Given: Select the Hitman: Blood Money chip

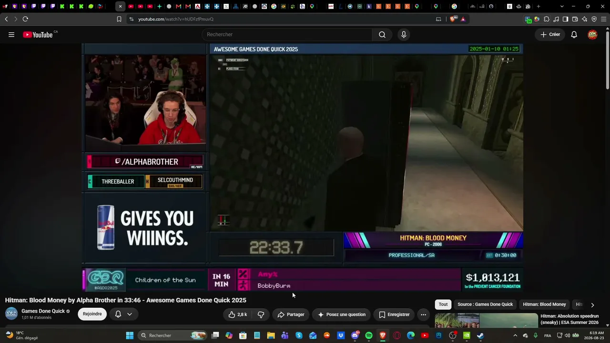Looking at the screenshot, I should click(544, 304).
